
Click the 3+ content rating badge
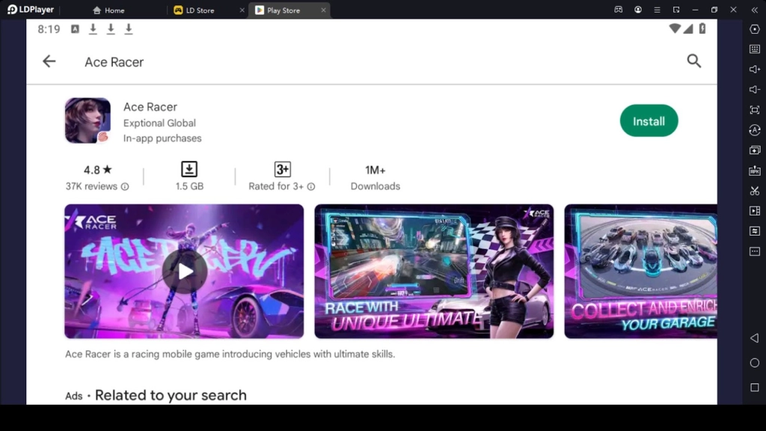click(x=282, y=169)
